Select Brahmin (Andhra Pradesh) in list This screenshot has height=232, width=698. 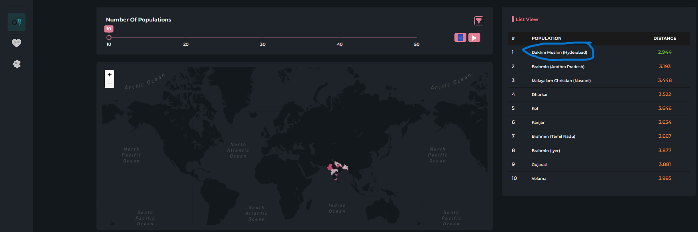(558, 67)
